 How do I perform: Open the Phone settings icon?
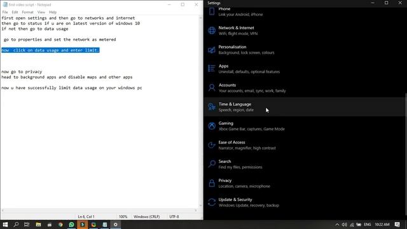pos(212,11)
